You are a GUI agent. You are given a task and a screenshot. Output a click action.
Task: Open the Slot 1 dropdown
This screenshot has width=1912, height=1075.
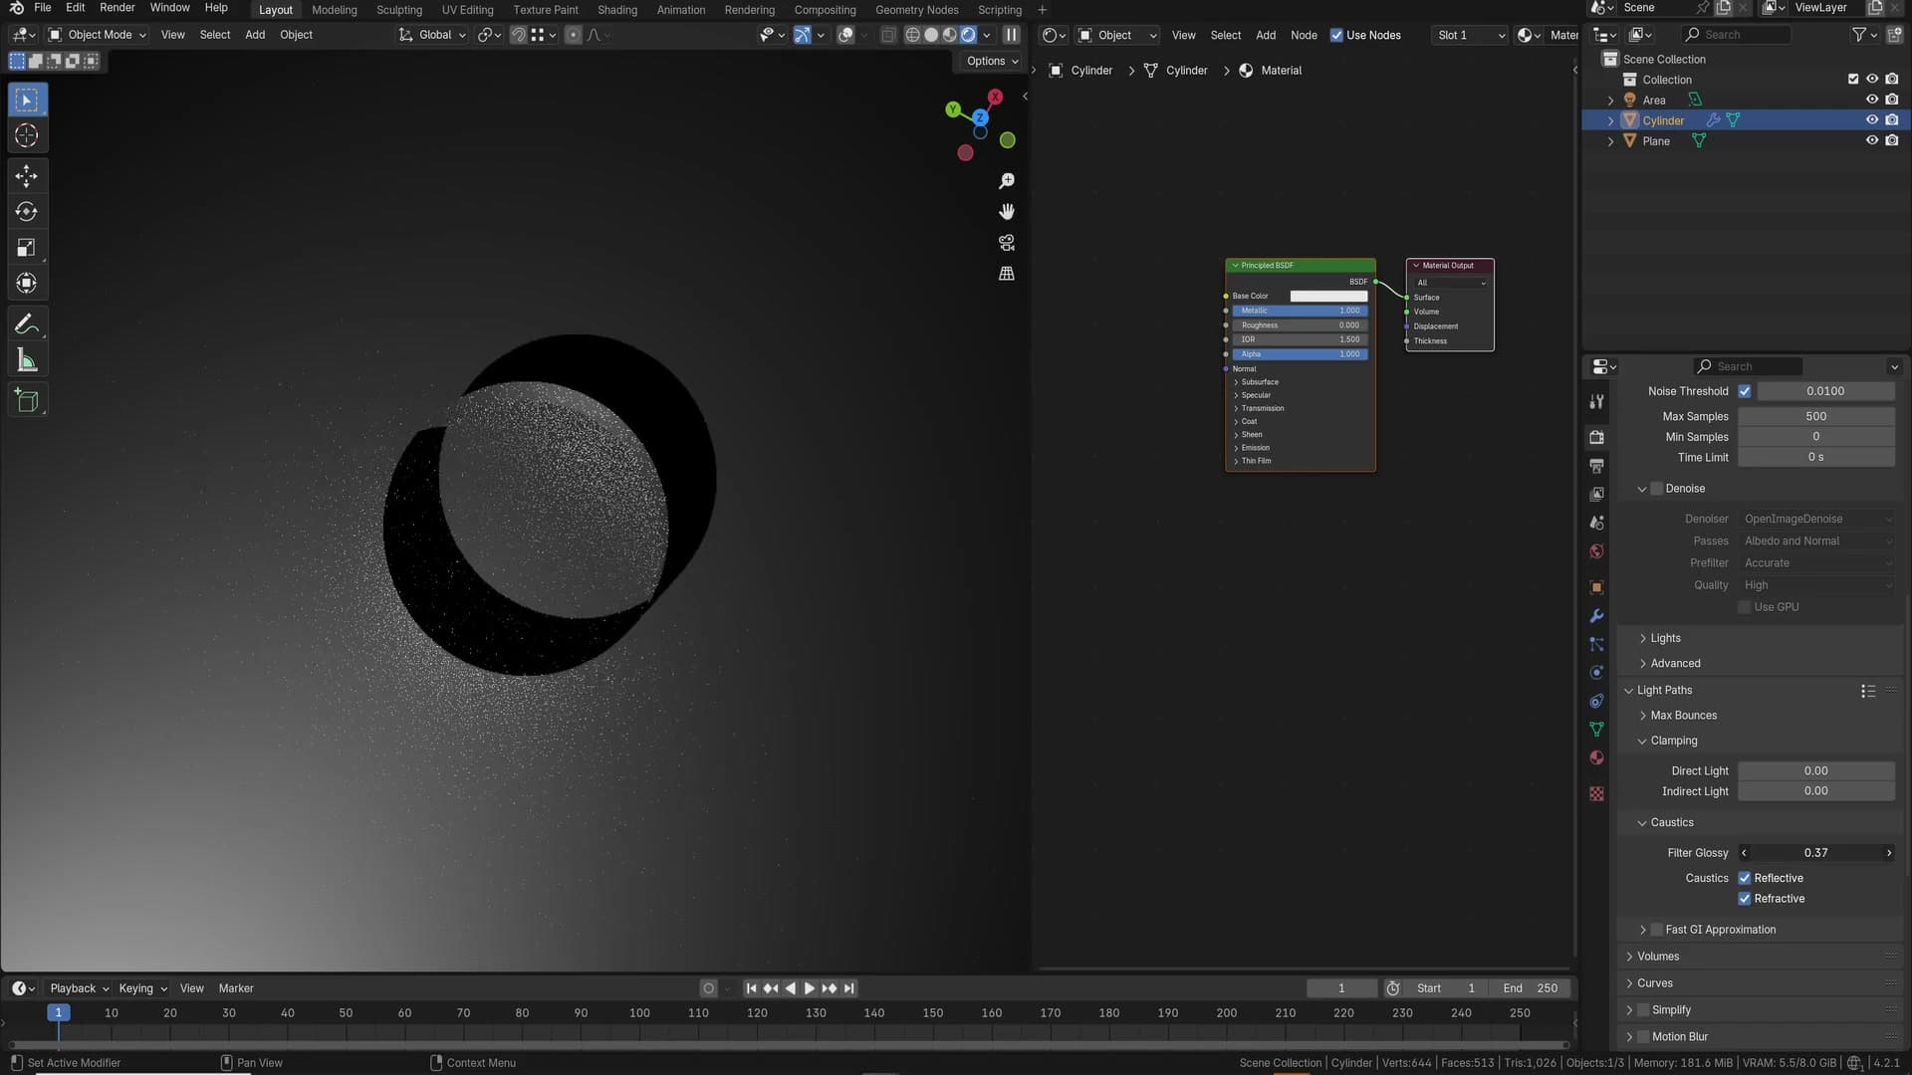1471,35
